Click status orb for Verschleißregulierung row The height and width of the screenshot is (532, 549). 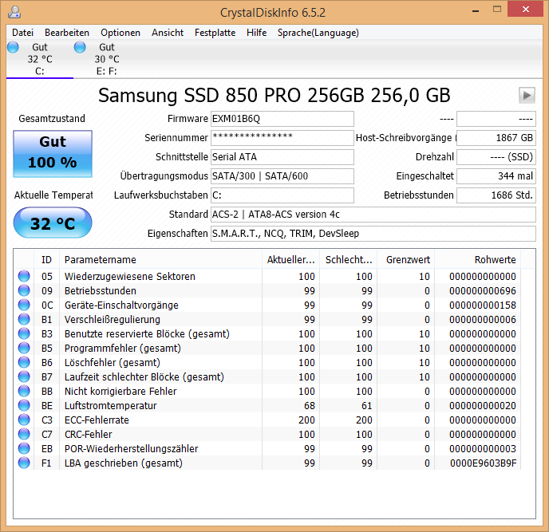[x=24, y=319]
